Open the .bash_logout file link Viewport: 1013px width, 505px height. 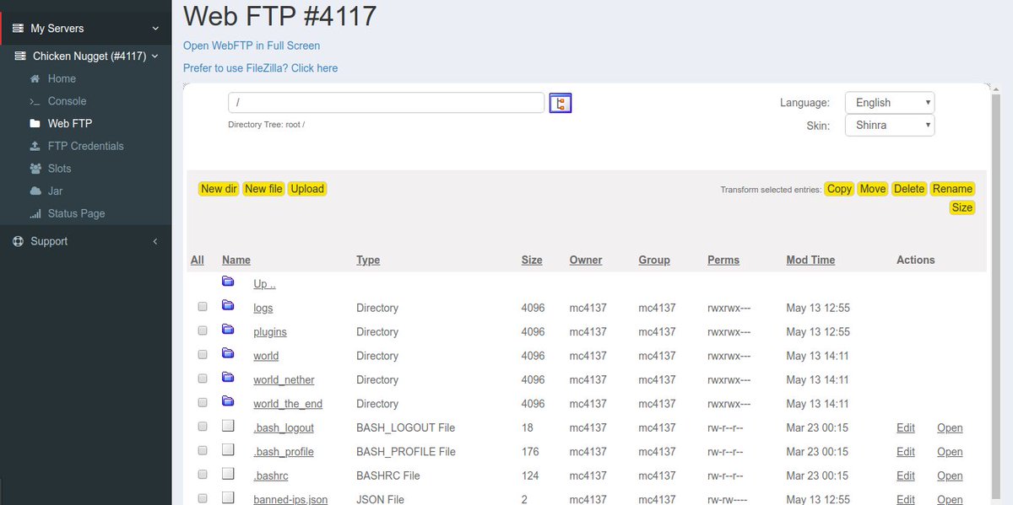click(x=950, y=427)
